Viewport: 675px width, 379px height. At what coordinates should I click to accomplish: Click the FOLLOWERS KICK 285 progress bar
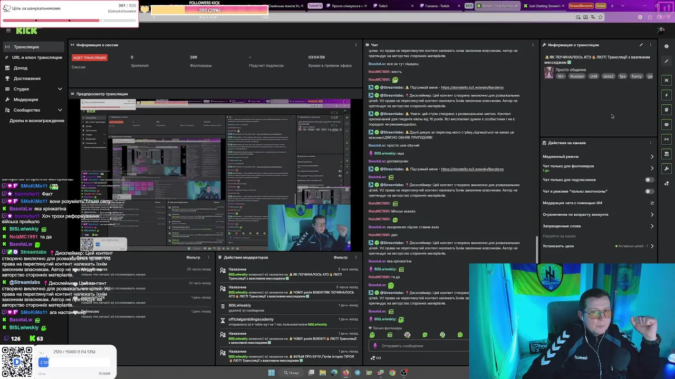coord(209,11)
